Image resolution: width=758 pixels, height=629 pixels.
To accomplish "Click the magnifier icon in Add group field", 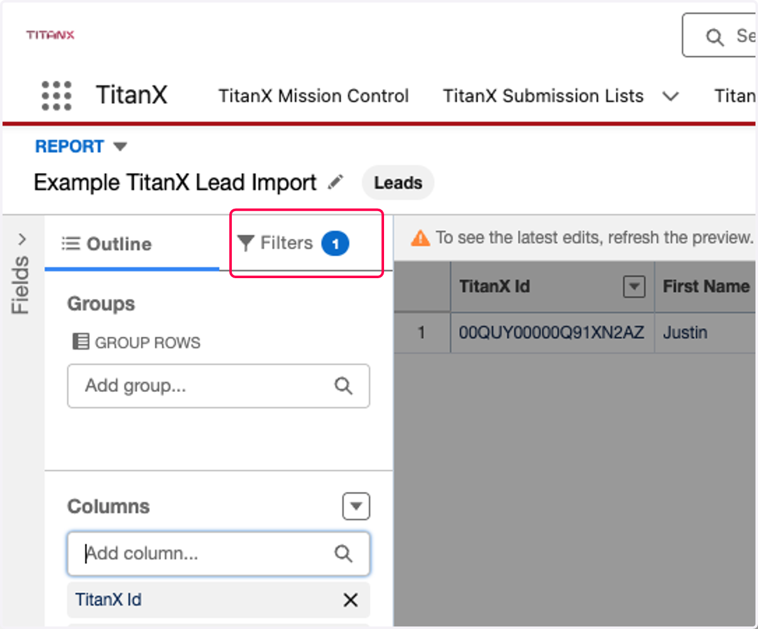I will [343, 386].
